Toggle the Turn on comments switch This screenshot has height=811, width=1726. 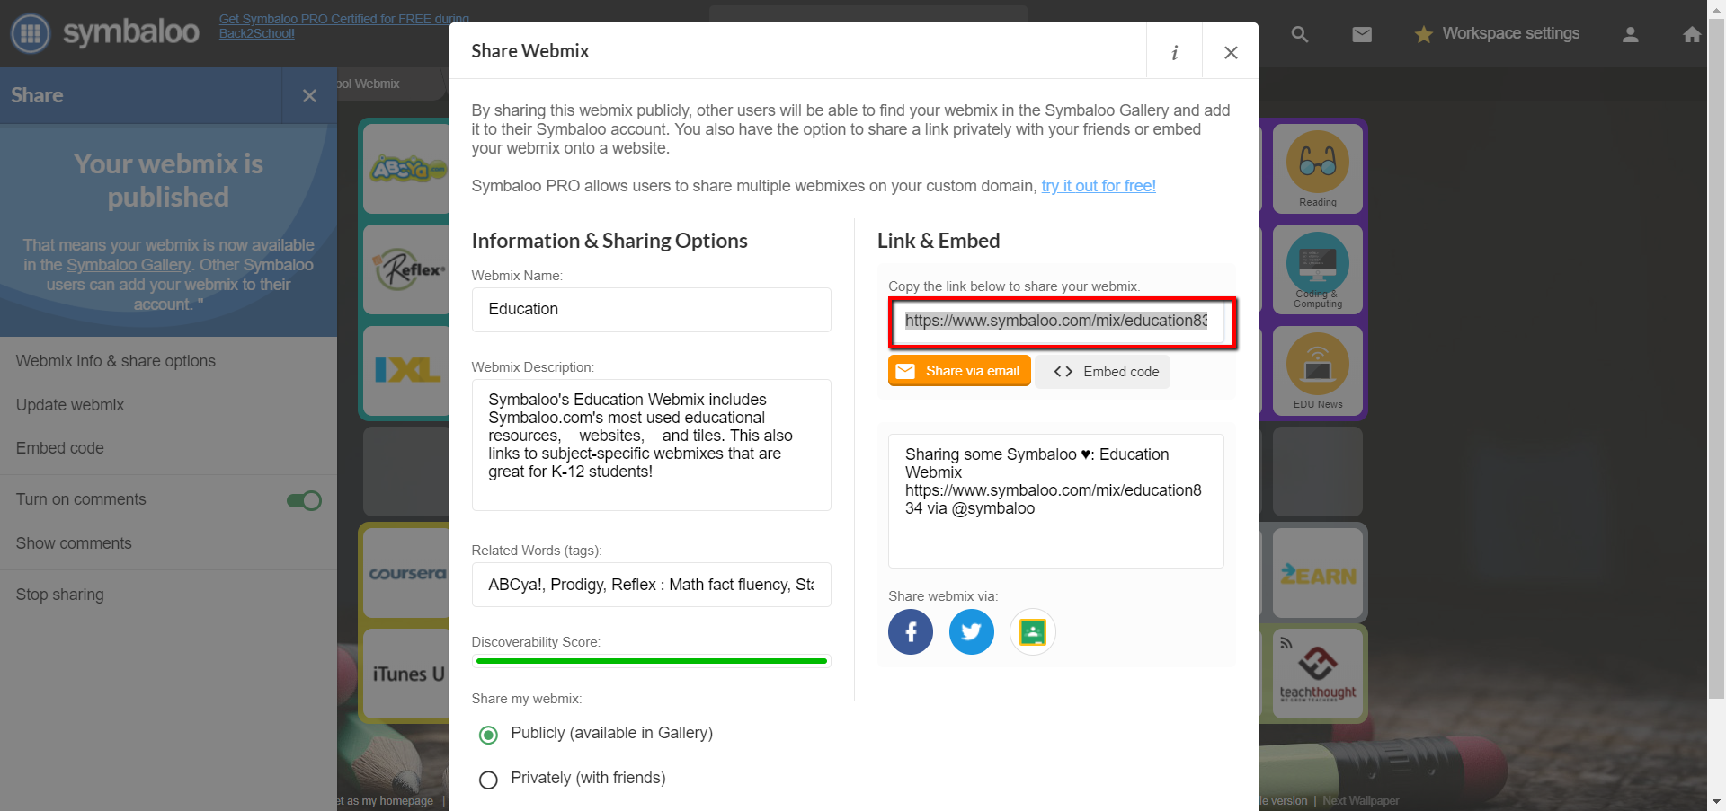tap(304, 500)
